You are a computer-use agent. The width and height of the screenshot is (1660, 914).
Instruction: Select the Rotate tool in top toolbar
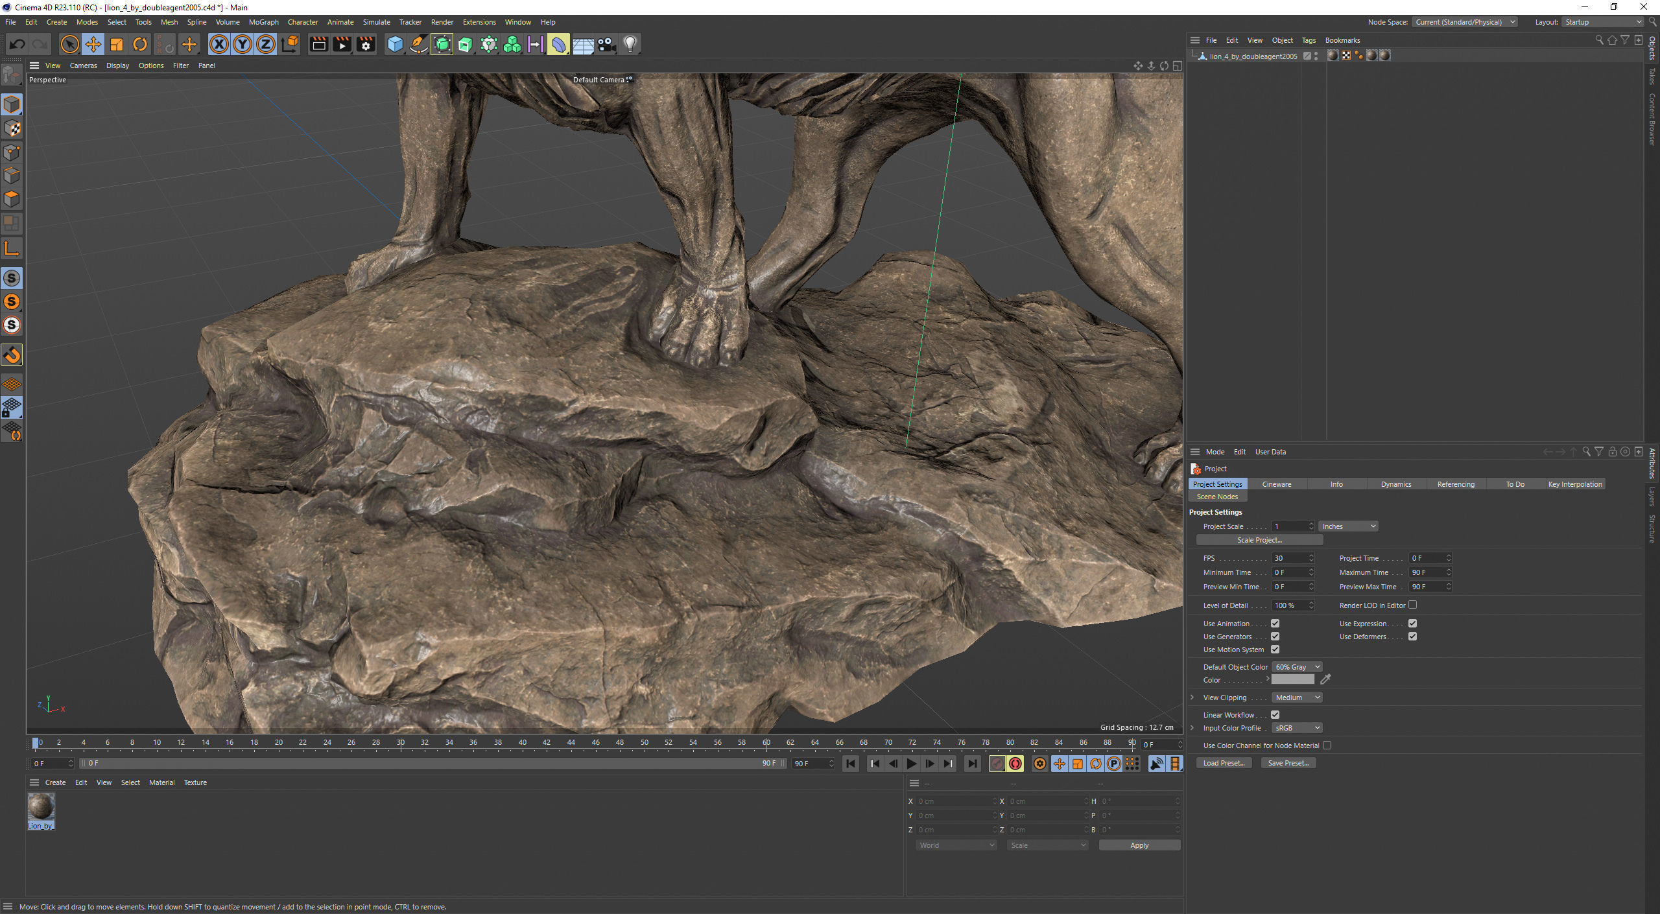point(140,45)
